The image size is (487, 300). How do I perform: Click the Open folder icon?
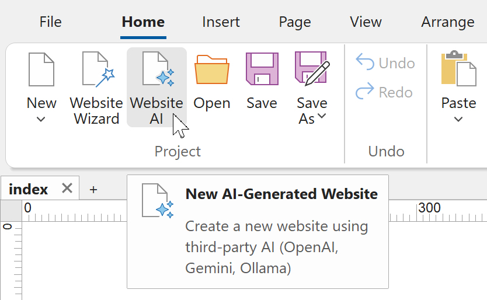[211, 69]
